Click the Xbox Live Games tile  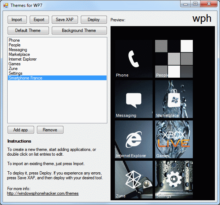[174, 139]
